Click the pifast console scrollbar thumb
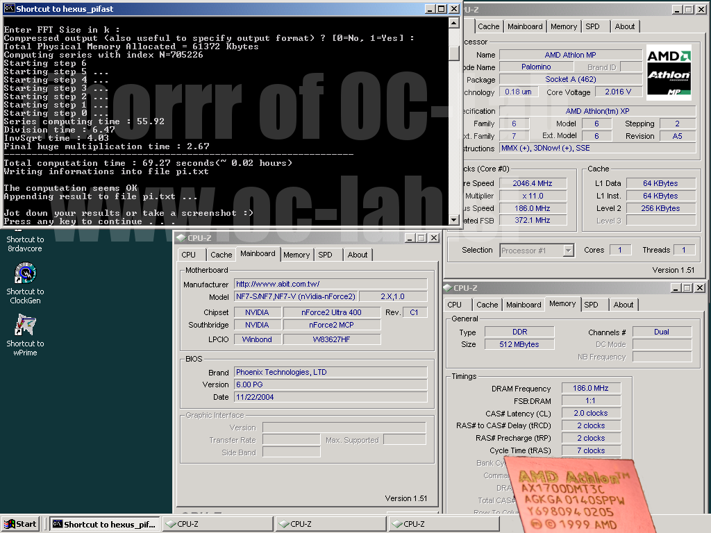This screenshot has height=533, width=711. pyautogui.click(x=454, y=53)
